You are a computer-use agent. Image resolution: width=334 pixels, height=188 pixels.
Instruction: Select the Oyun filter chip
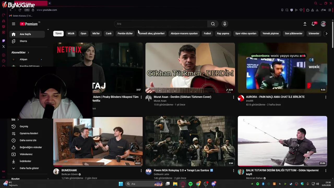pyautogui.click(x=83, y=33)
